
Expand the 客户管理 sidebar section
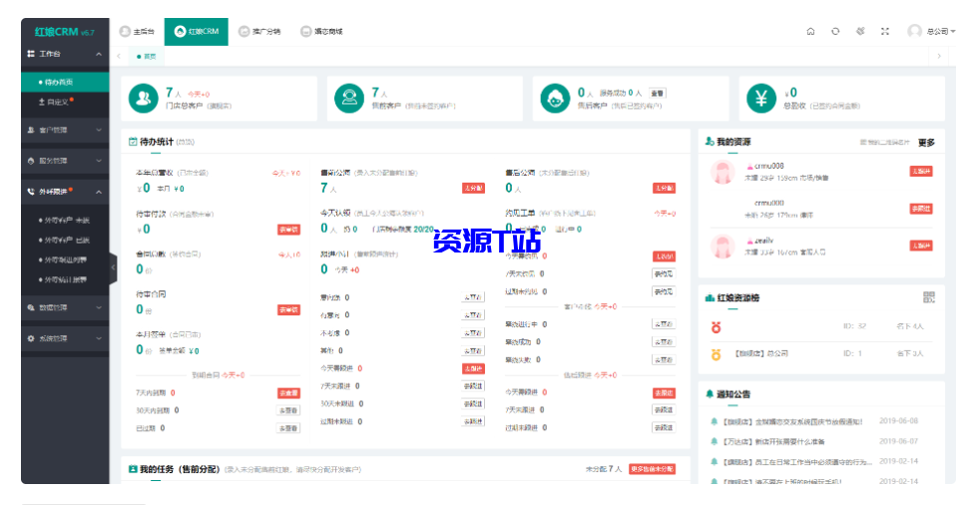coord(65,130)
